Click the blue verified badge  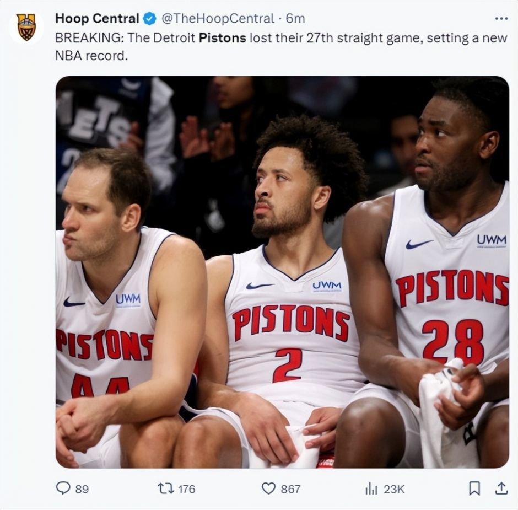click(x=150, y=19)
